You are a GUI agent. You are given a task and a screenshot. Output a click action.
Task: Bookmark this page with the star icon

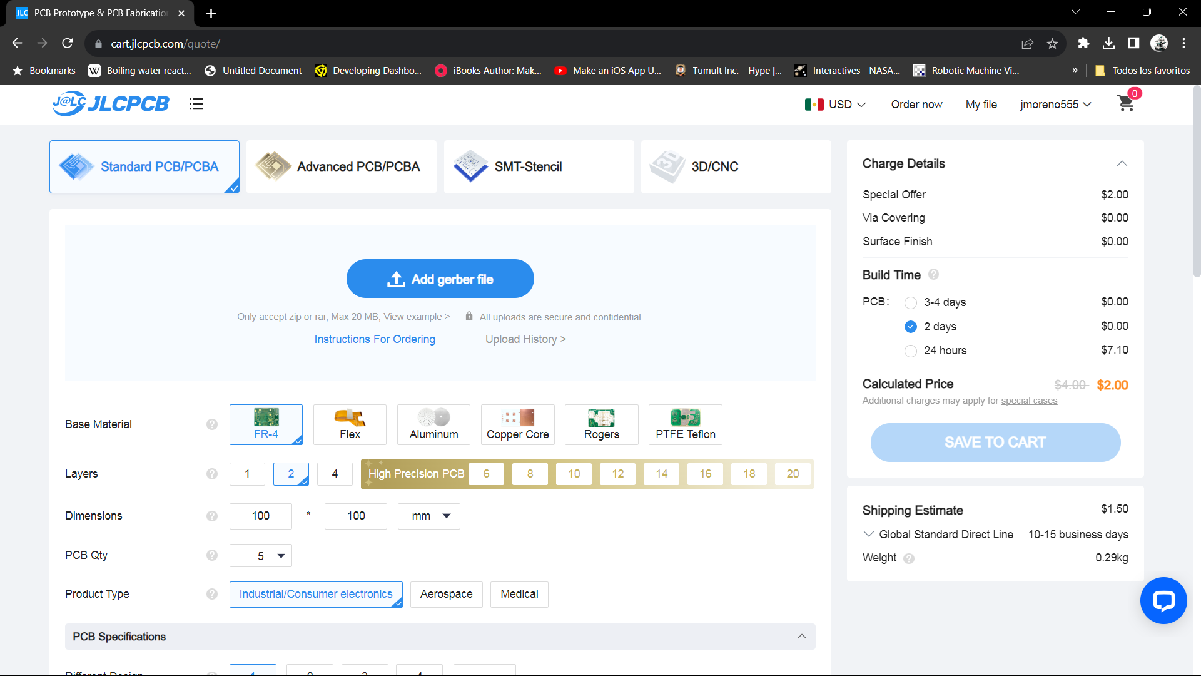(x=1052, y=43)
